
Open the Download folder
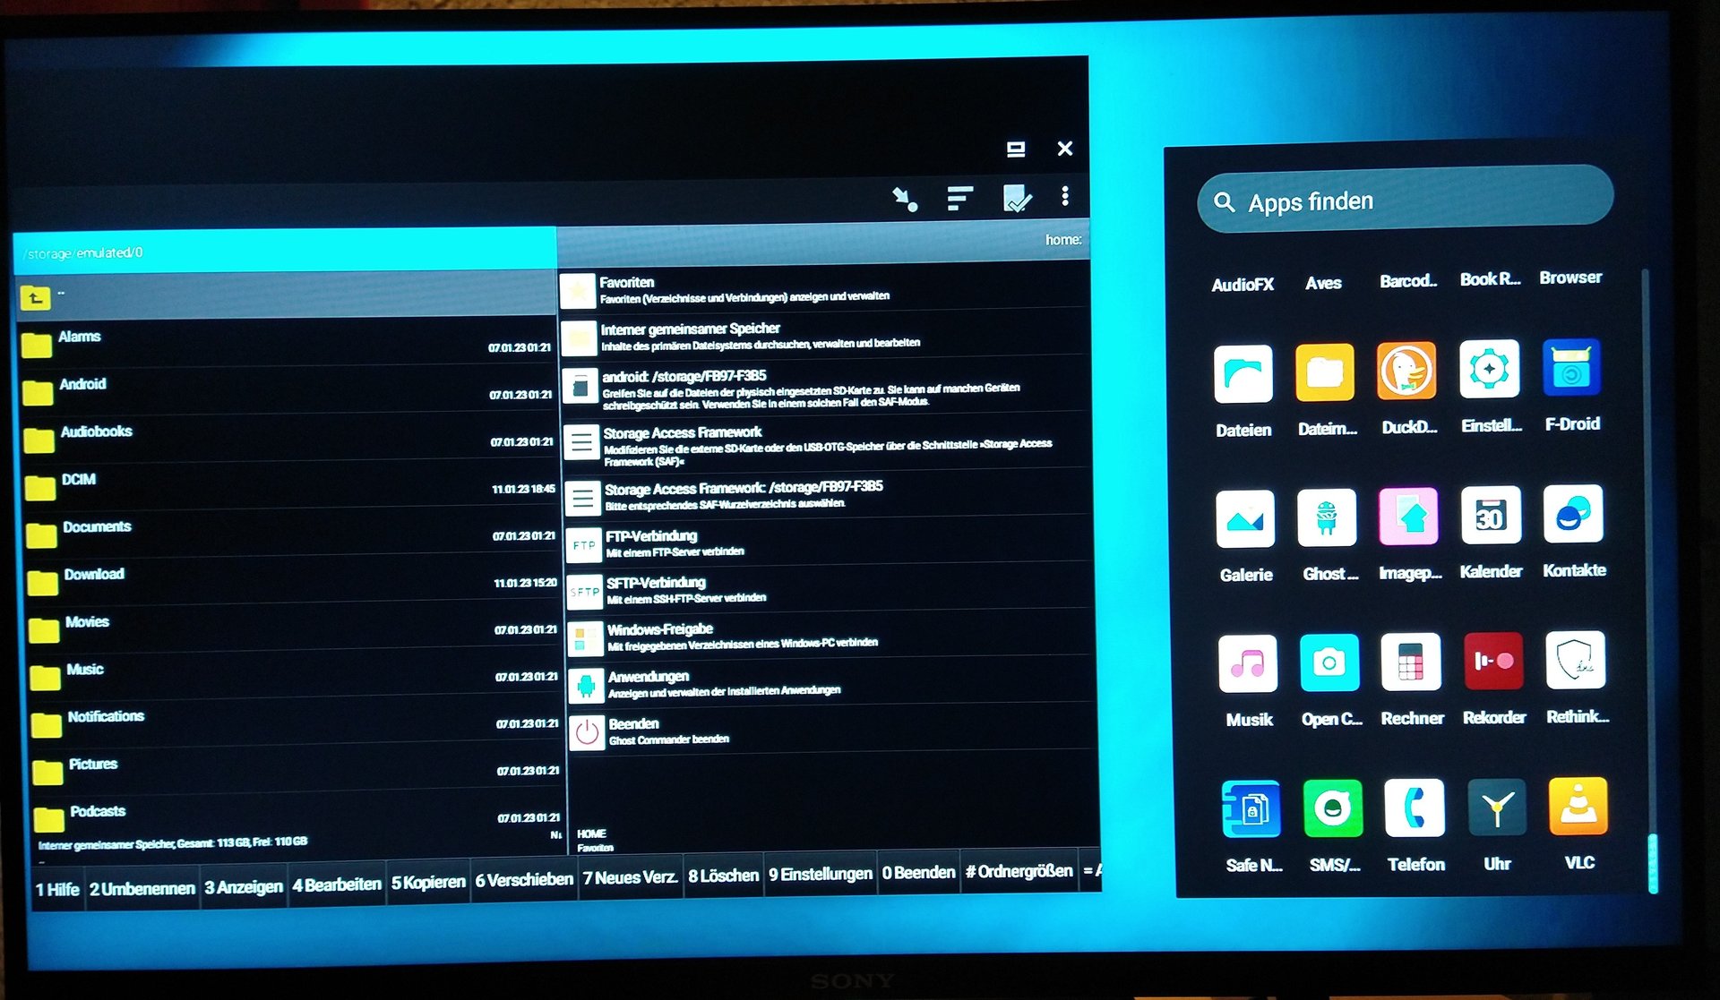point(293,578)
